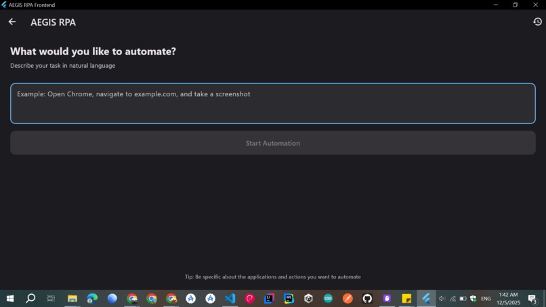Open Unity Hub from the taskbar
546x307 pixels.
(x=308, y=298)
